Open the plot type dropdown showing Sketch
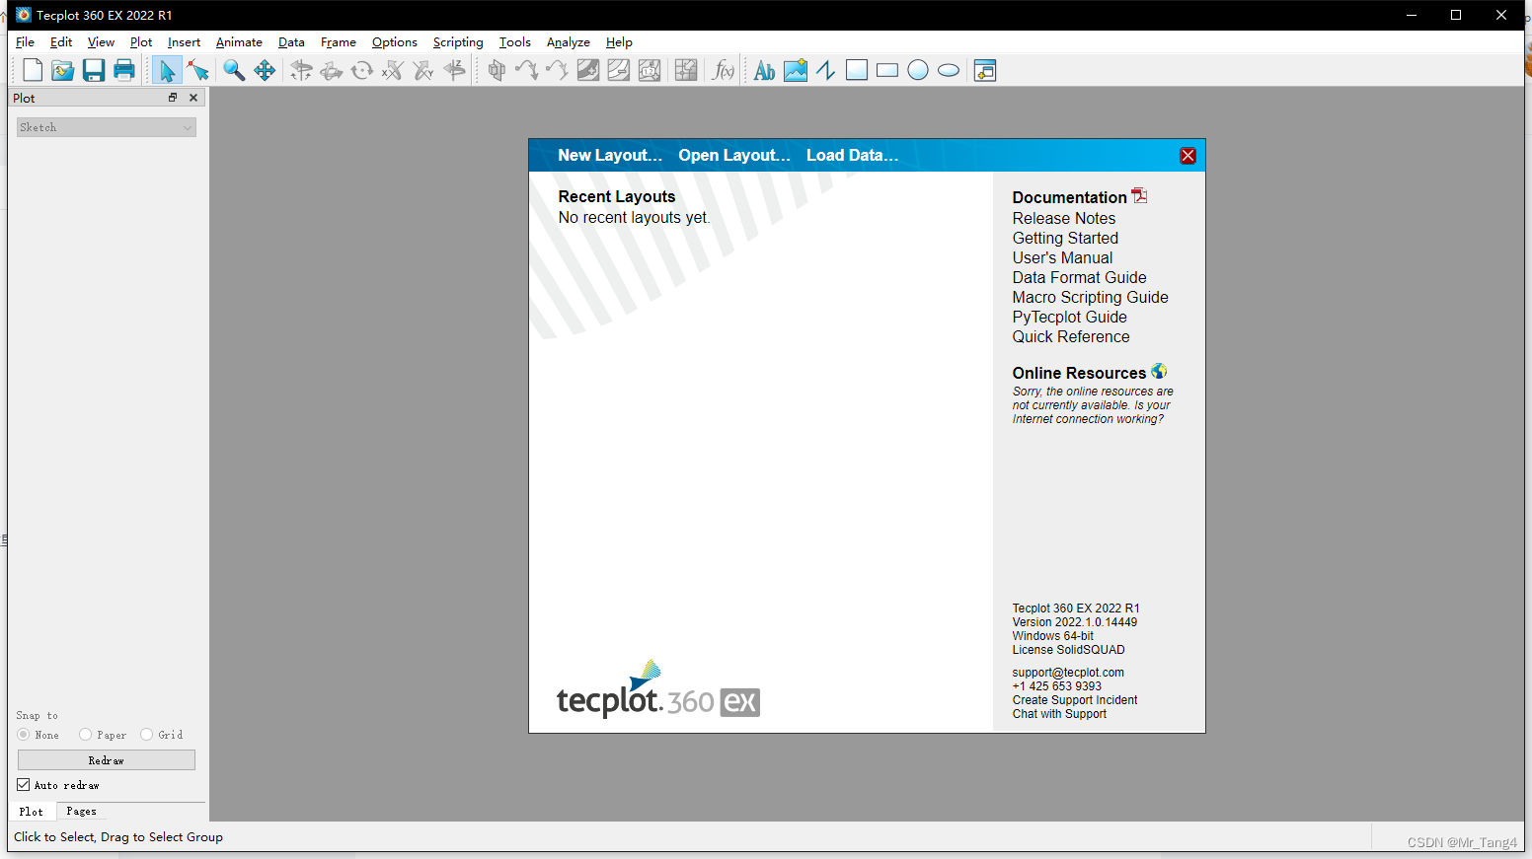The height and width of the screenshot is (859, 1532). pos(106,126)
